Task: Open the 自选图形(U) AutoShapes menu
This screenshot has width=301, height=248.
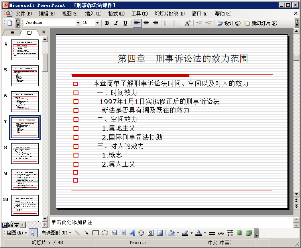Action: (x=56, y=233)
